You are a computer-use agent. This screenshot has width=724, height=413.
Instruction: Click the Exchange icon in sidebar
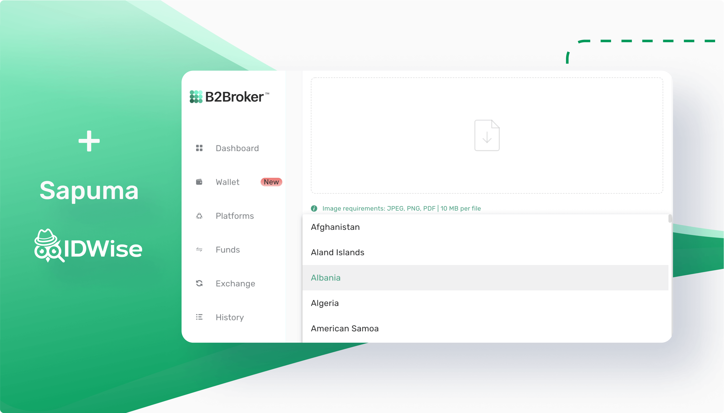(x=200, y=283)
